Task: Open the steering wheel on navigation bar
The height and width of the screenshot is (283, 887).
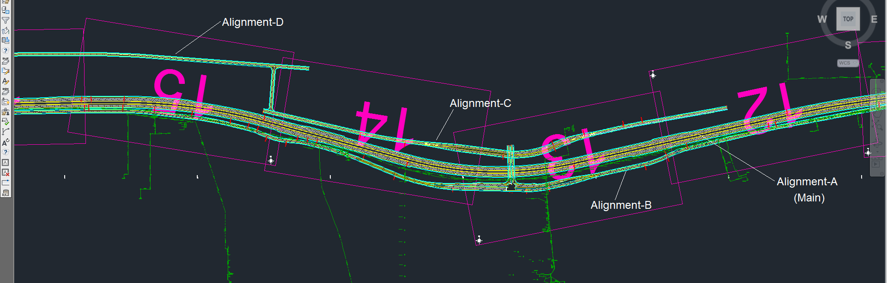Action: tap(876, 92)
